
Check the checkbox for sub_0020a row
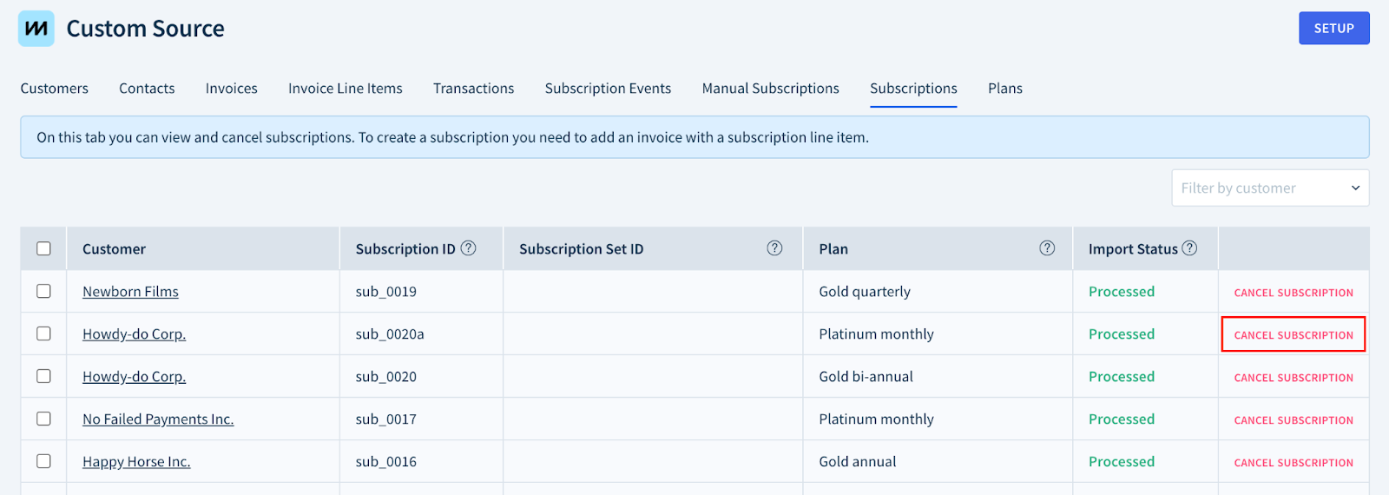click(x=43, y=333)
